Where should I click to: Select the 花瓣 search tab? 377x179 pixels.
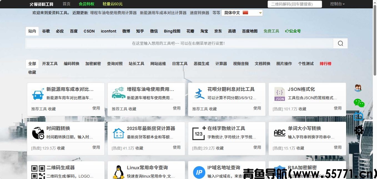pos(190,31)
